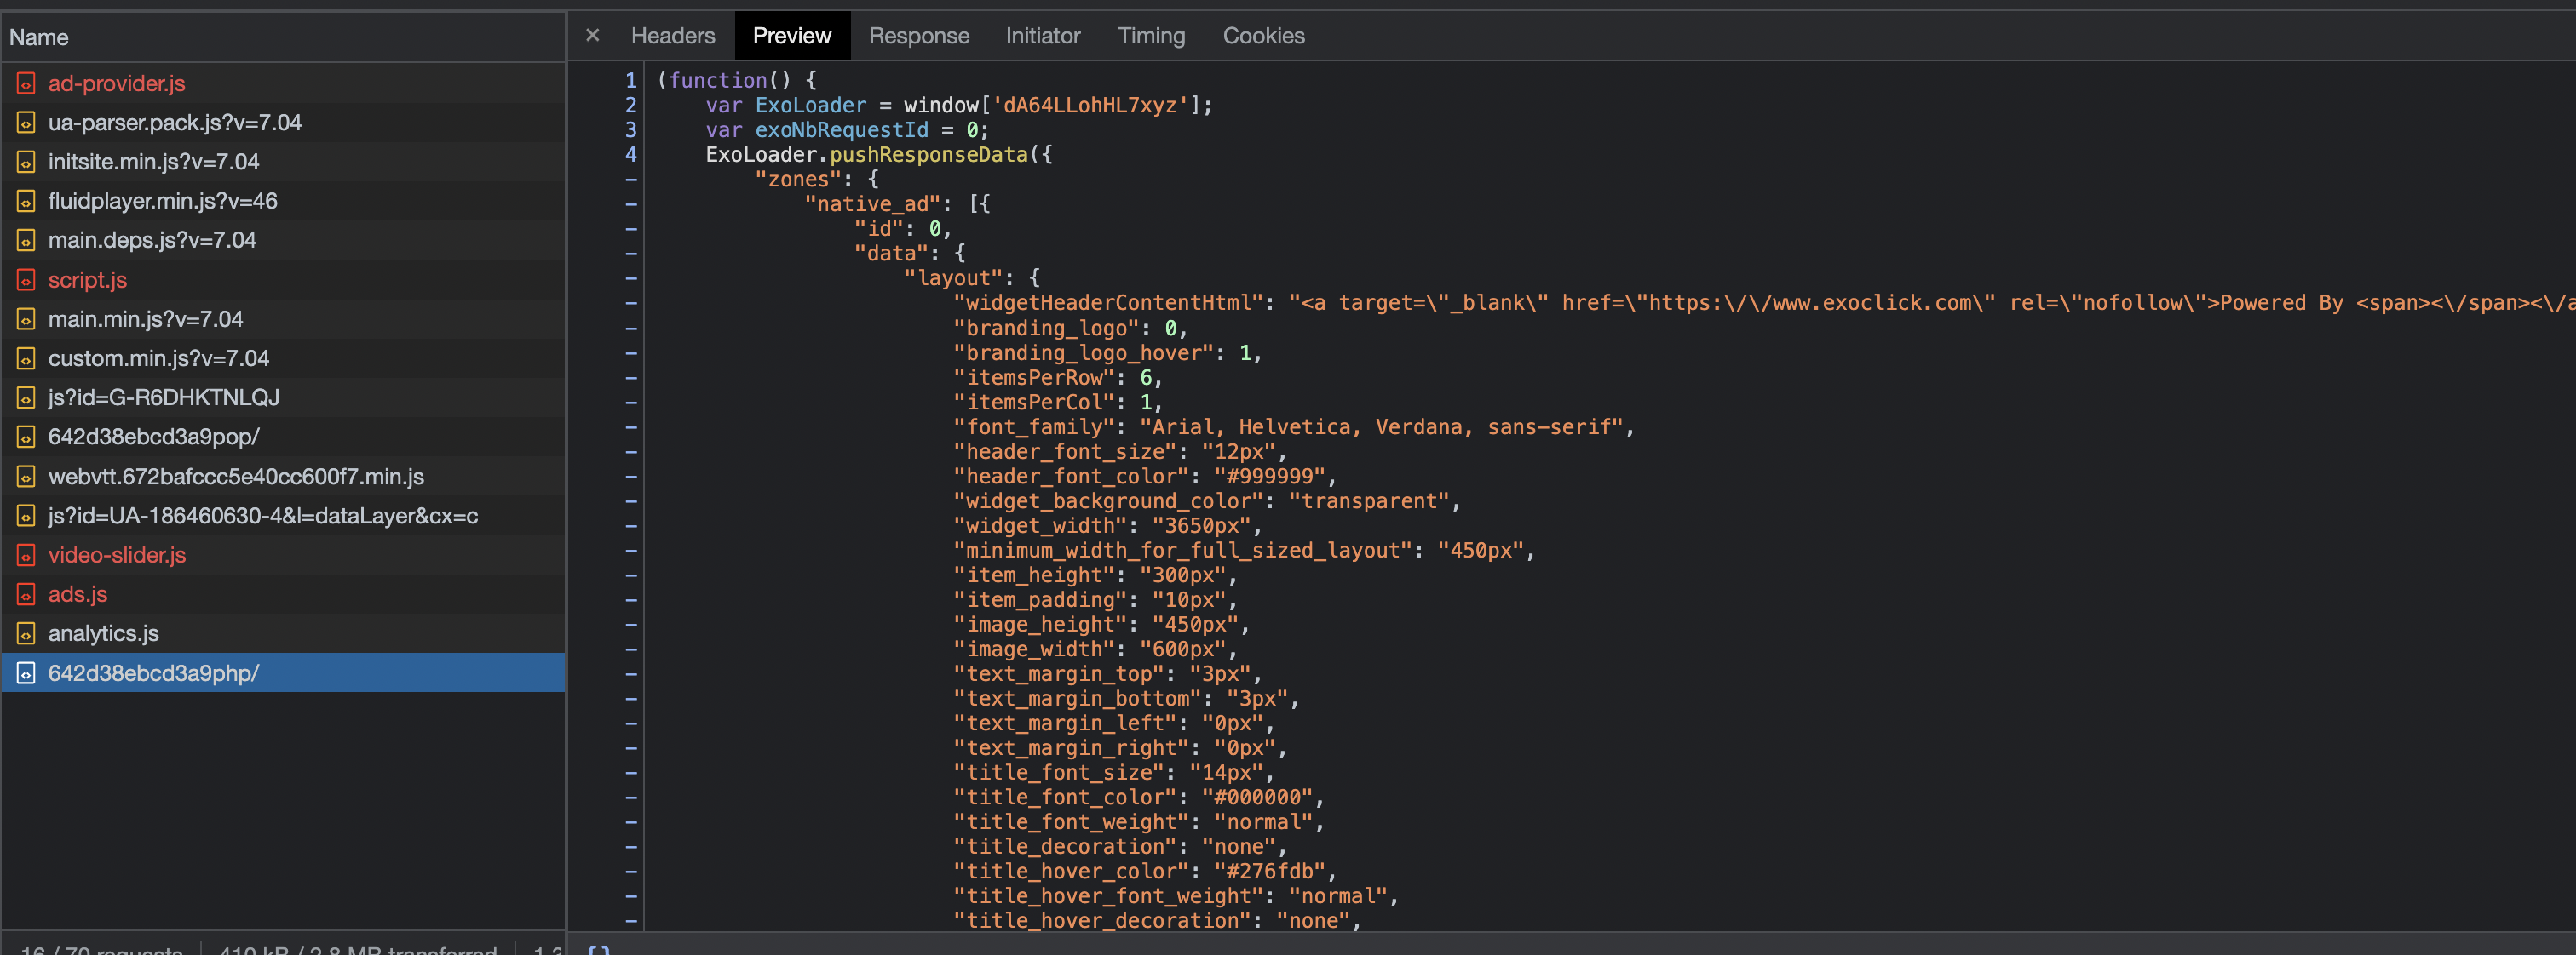
Task: Close the preview panel with the × button
Action: pos(592,35)
